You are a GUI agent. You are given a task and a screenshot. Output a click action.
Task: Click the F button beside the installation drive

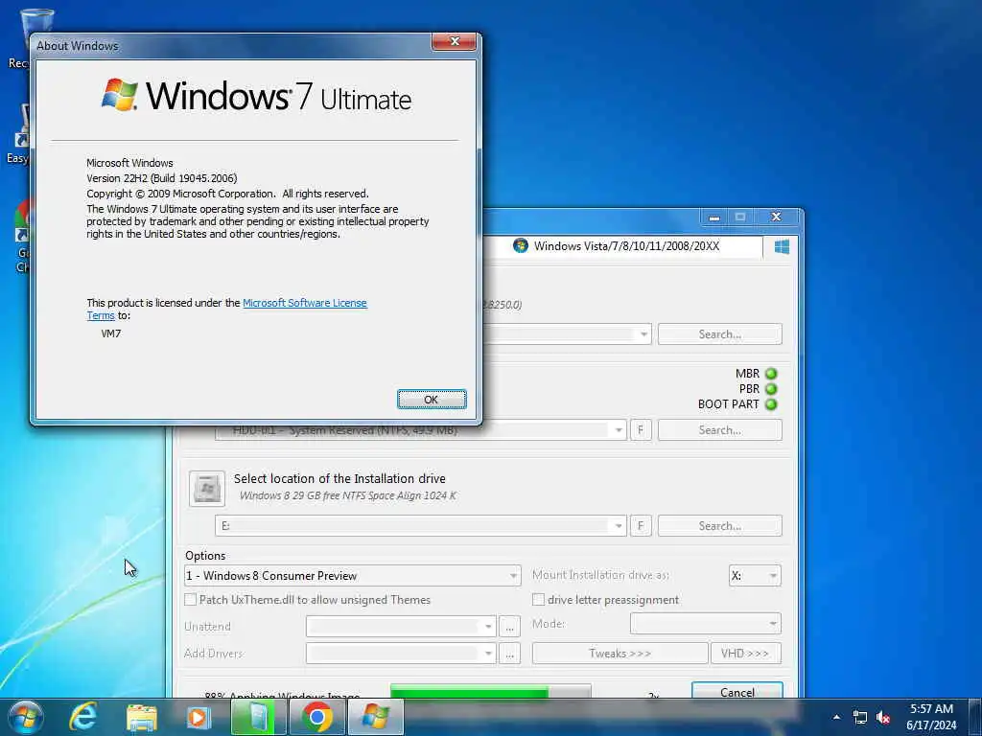point(641,526)
